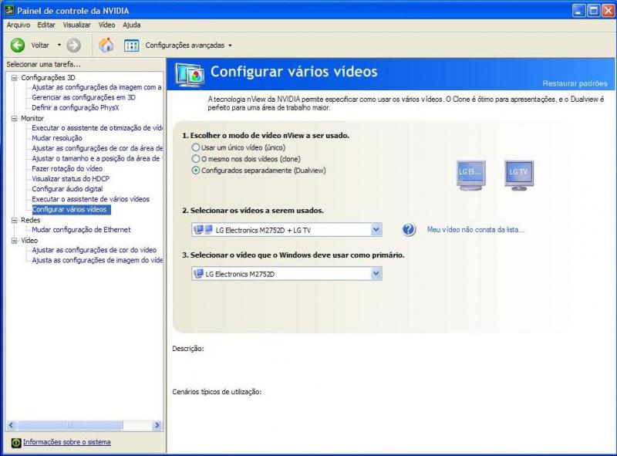Open Informações sobre o sistema link
The image size is (617, 456).
(x=67, y=442)
